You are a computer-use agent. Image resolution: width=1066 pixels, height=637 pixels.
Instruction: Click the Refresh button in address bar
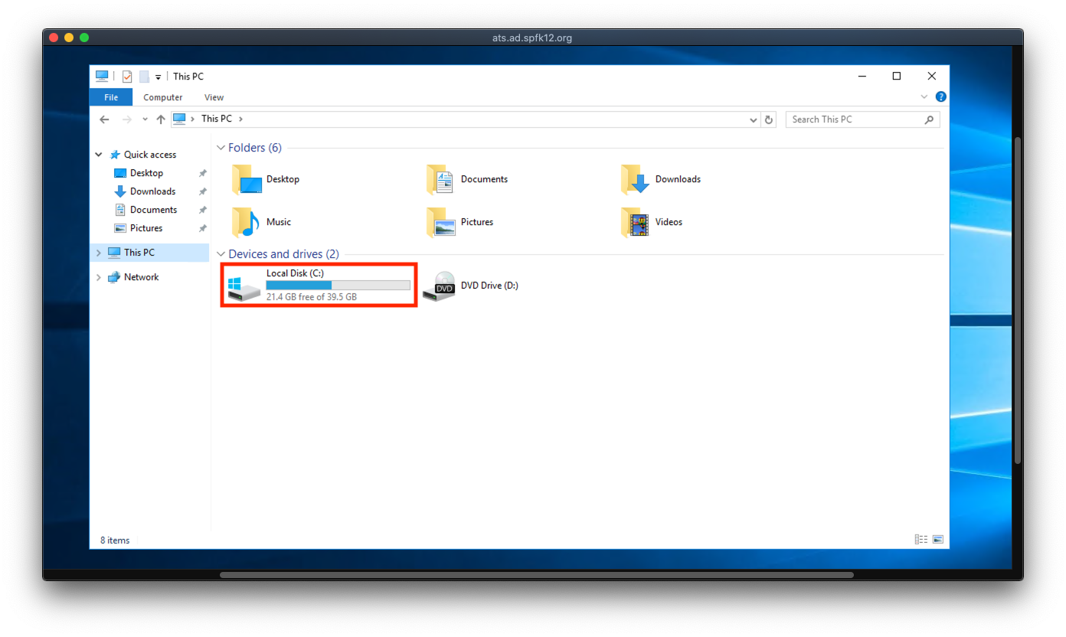pos(770,119)
